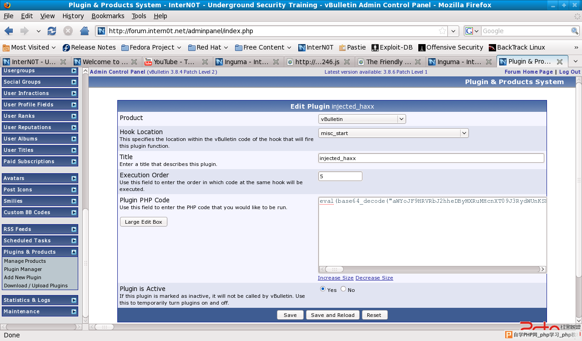Click the Log Out link
The image size is (582, 341).
tap(570, 72)
